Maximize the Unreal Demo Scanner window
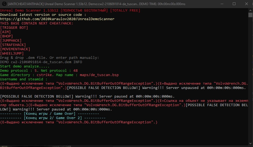This screenshot has width=253, height=147. (234, 4)
